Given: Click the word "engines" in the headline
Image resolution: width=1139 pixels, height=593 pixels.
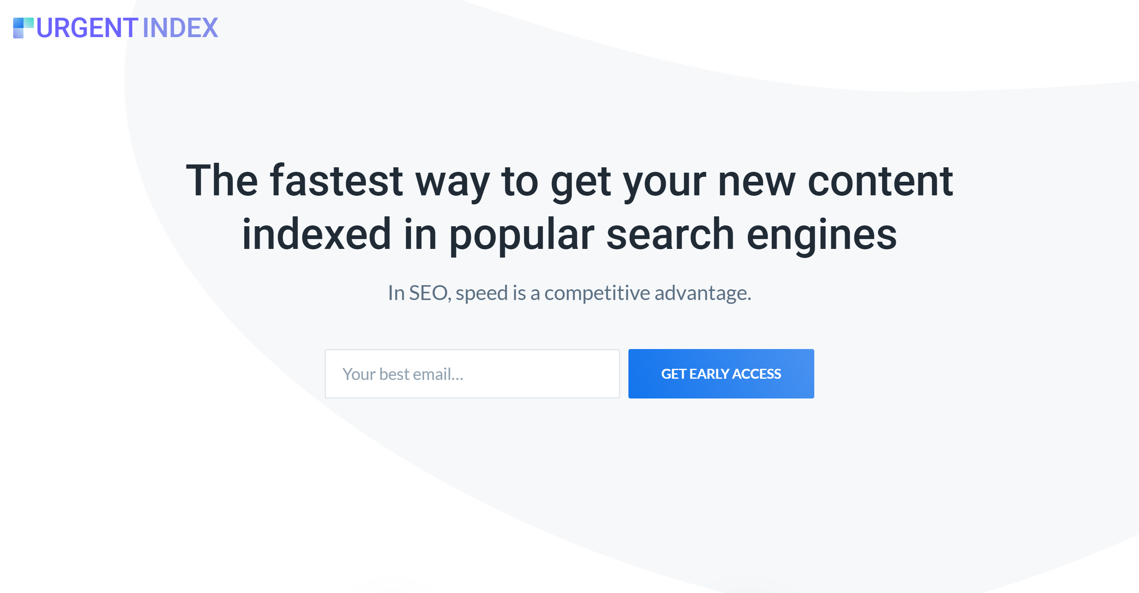Looking at the screenshot, I should [822, 234].
